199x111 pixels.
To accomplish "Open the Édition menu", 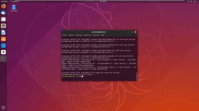I will click(x=71, y=35).
